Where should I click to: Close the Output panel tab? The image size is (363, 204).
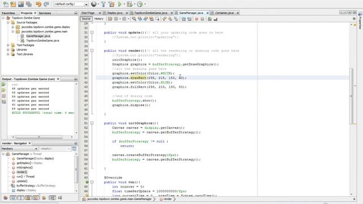(58, 79)
